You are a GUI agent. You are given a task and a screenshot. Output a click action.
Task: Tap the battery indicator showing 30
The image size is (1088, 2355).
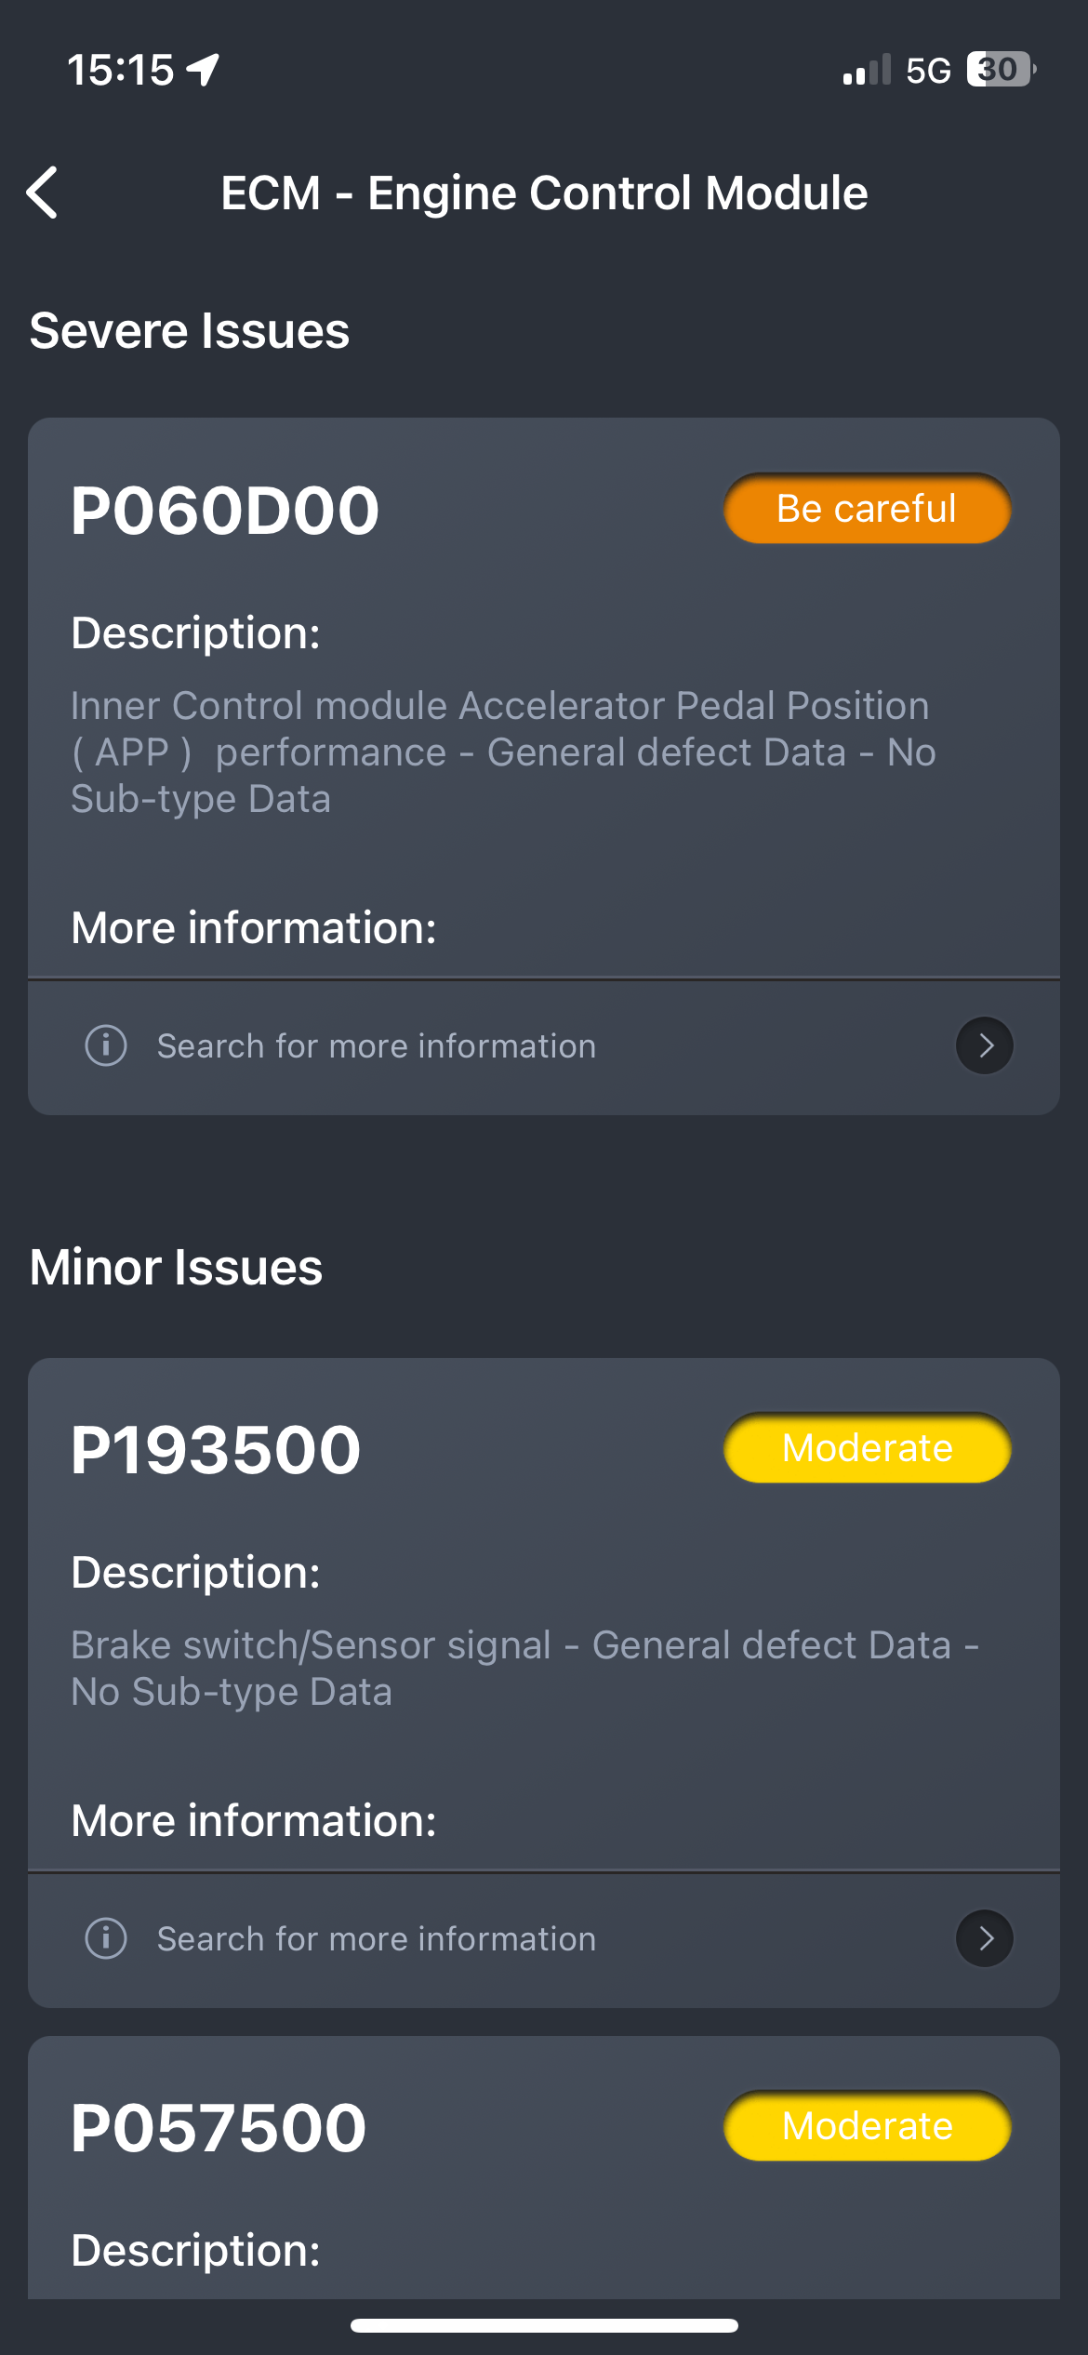1002,70
